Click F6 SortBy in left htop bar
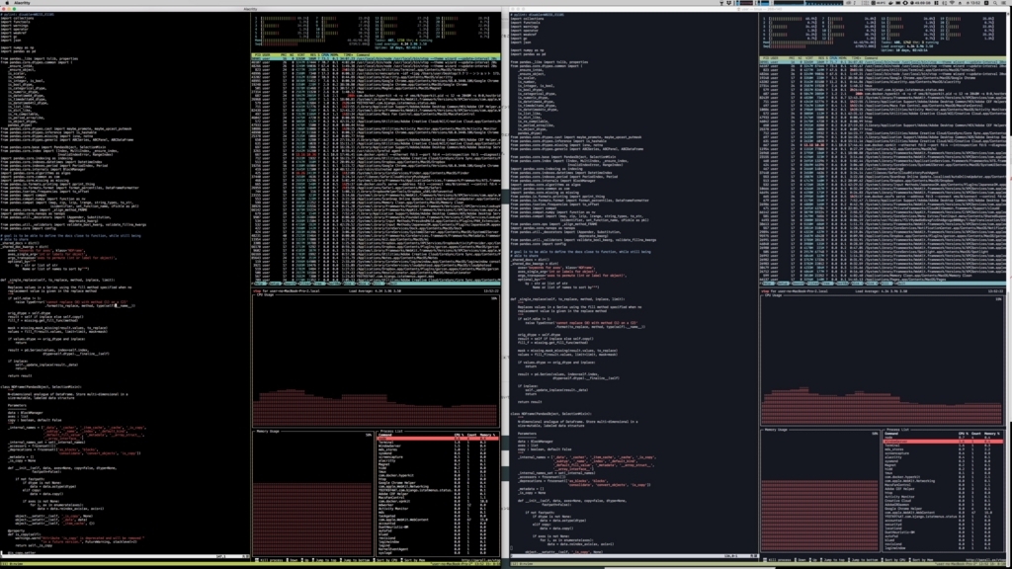Image resolution: width=1012 pixels, height=569 pixels. [x=334, y=284]
